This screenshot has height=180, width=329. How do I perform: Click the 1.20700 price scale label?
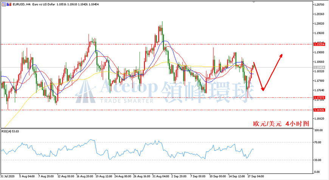(x=319, y=5)
